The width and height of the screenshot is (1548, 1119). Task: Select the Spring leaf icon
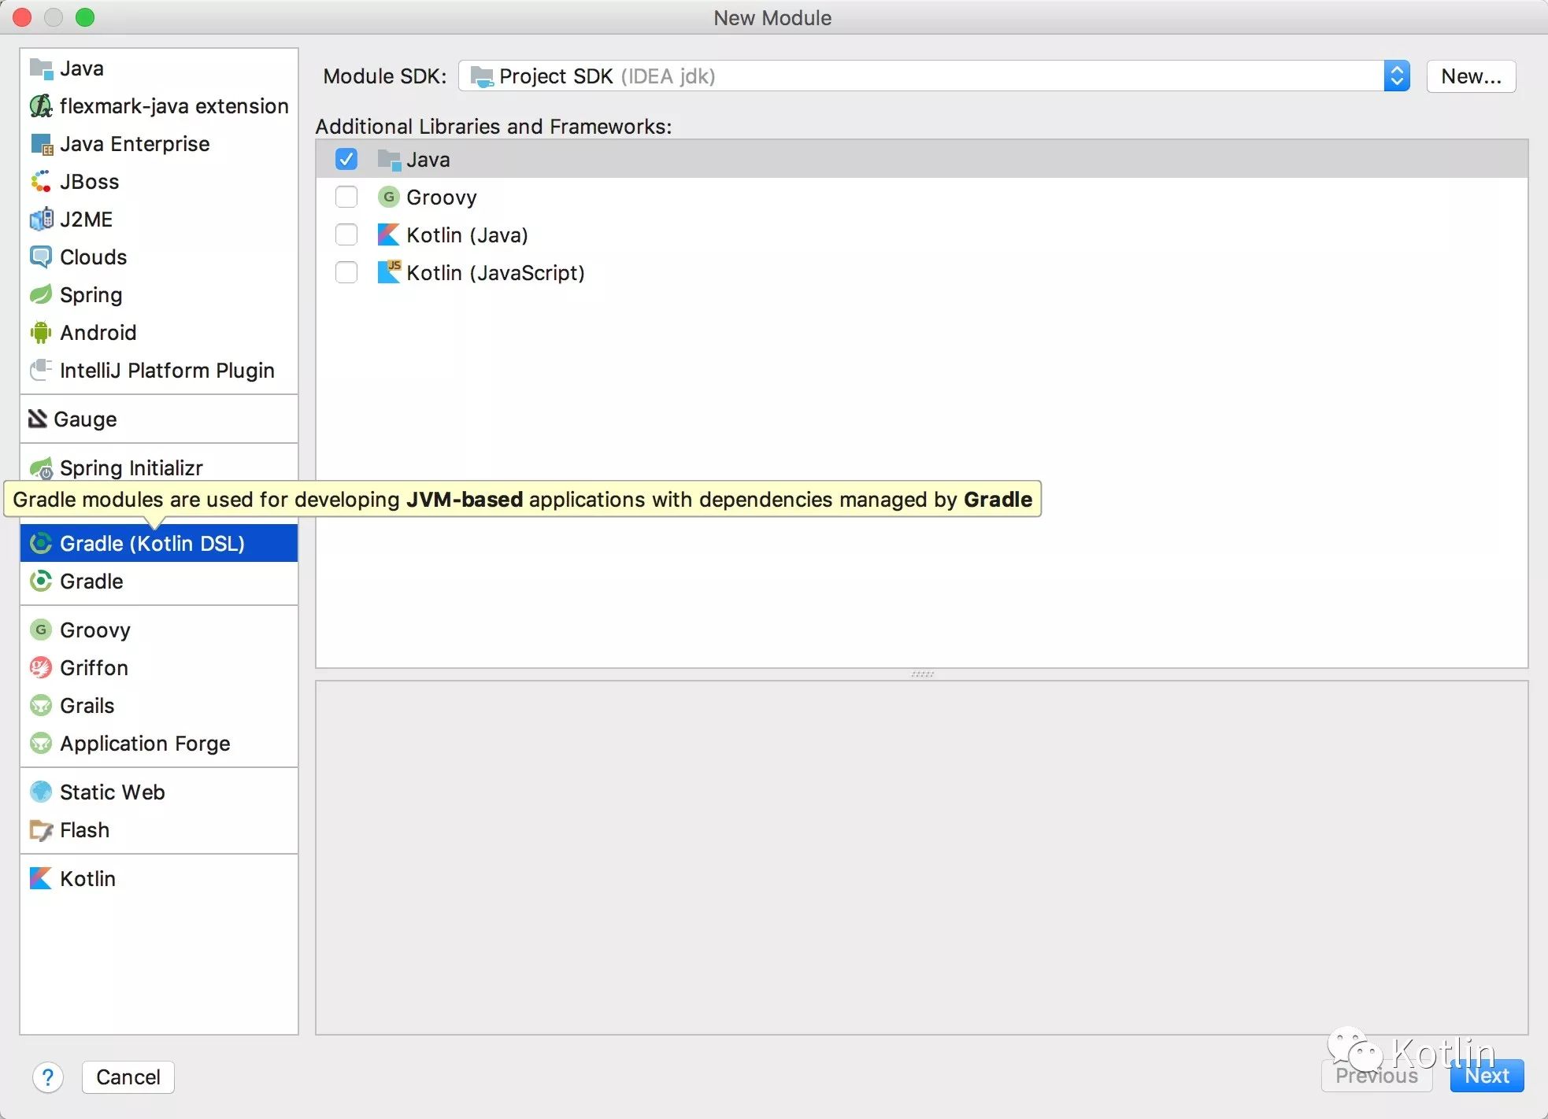pos(41,295)
